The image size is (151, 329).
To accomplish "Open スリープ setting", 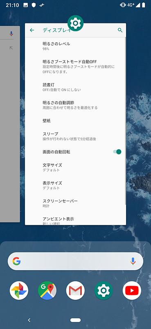I will click(75, 136).
